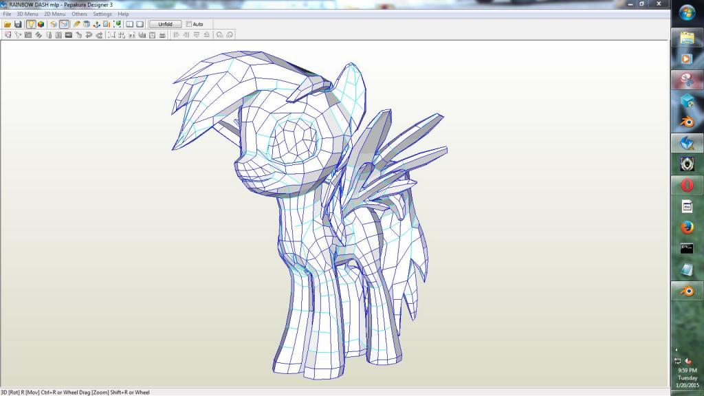
Task: Click the dotted selection box icon in second toolbar
Action: 111,34
